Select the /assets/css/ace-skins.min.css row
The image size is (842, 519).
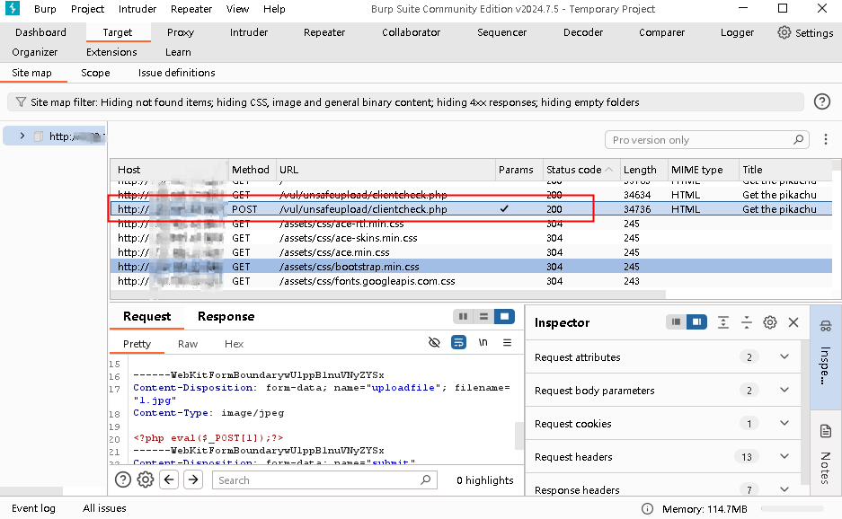(471, 238)
